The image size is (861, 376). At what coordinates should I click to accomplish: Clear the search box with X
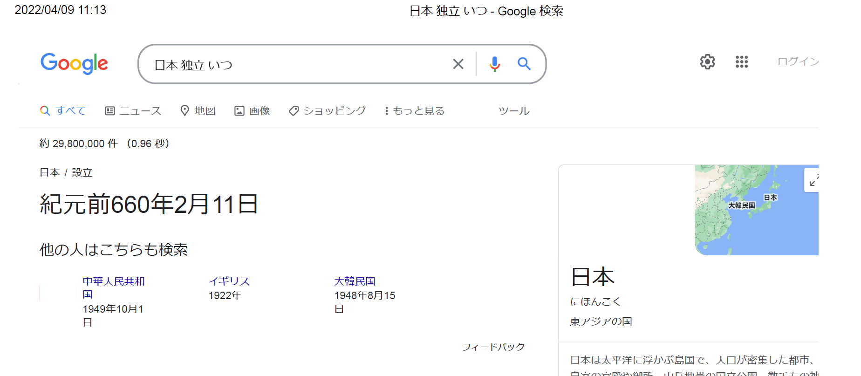click(x=458, y=64)
